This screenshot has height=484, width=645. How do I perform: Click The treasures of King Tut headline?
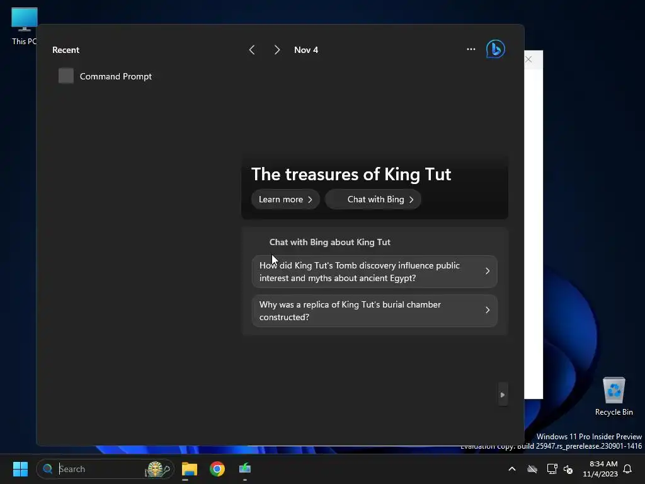[351, 174]
